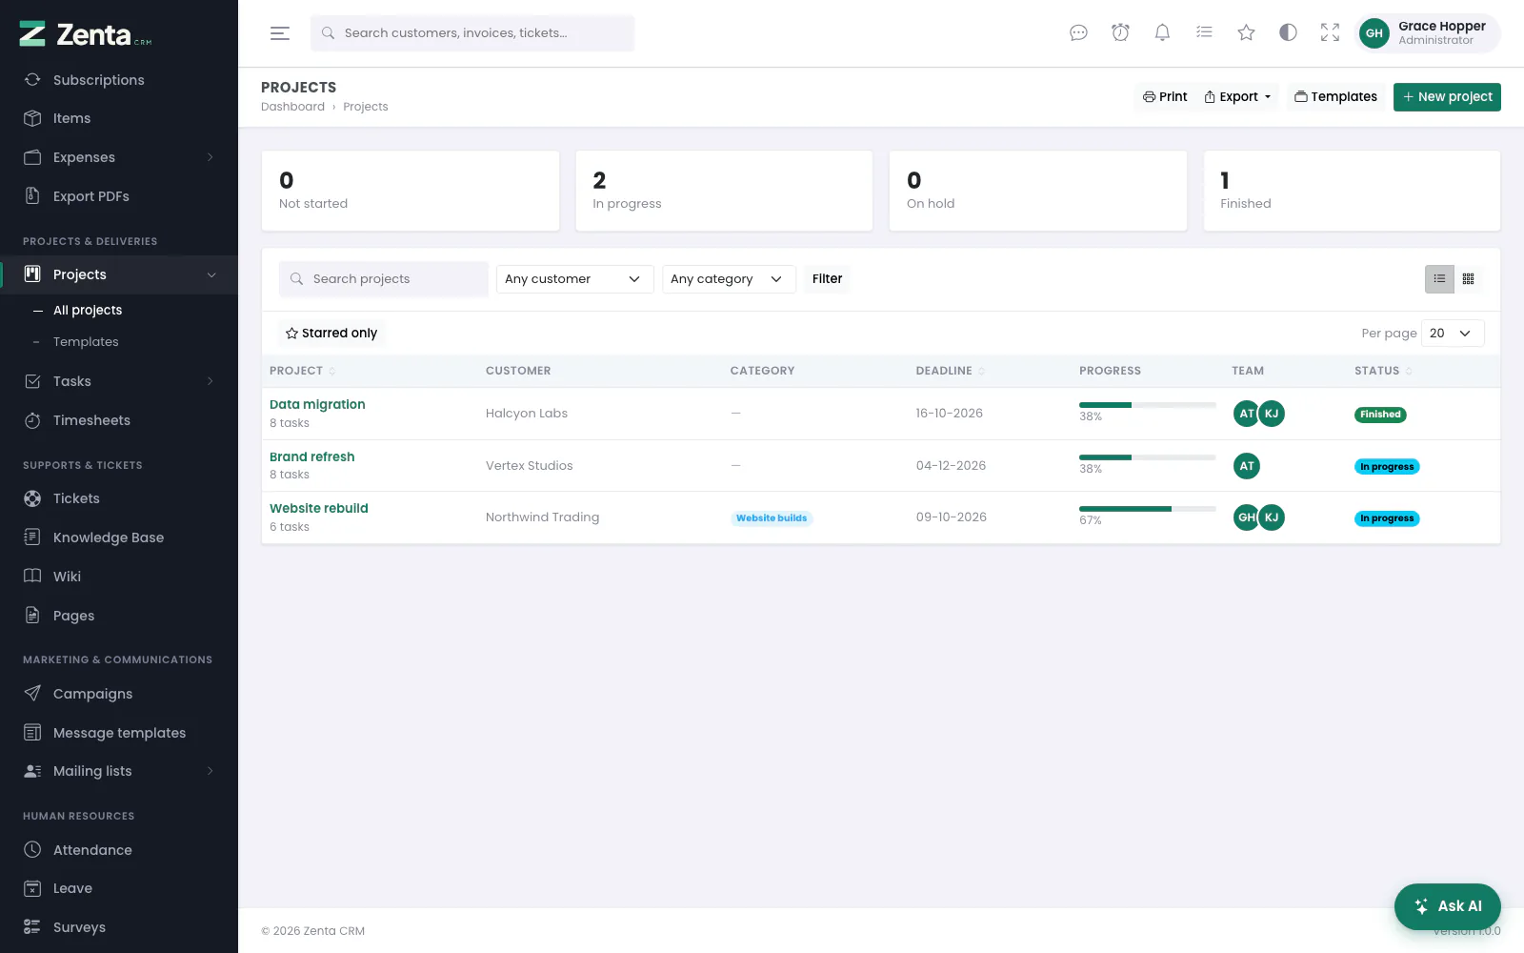Click the Search projects field
Image resolution: width=1524 pixels, height=953 pixels.
pyautogui.click(x=384, y=279)
